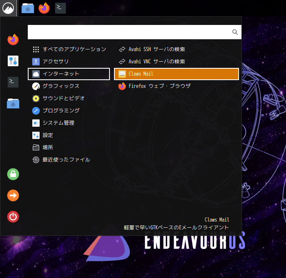
Task: Launch Firefox from the top panel
Action: tap(44, 8)
